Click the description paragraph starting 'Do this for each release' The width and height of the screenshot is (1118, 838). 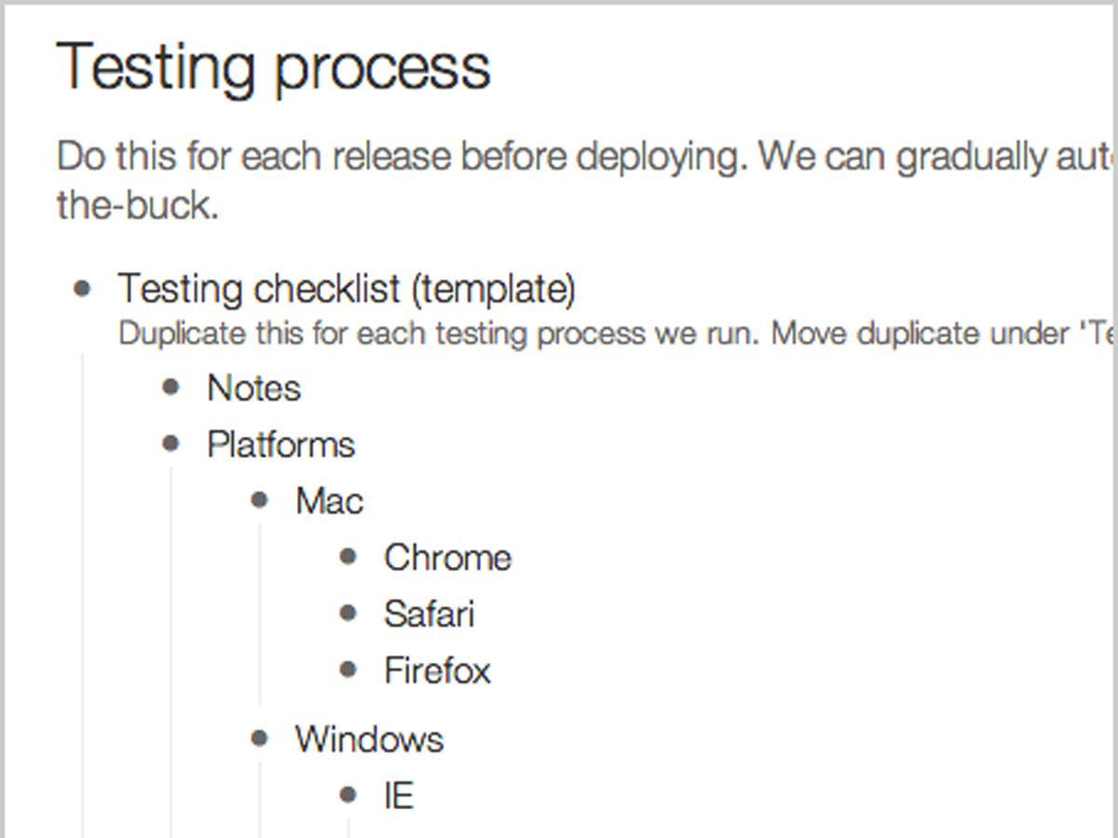pyautogui.click(x=585, y=182)
